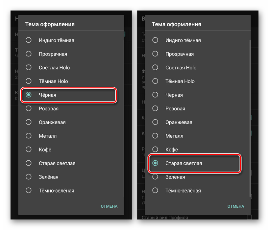Select Оранжевая theme in left dialog
Image resolution: width=269 pixels, height=230 pixels.
29,122
